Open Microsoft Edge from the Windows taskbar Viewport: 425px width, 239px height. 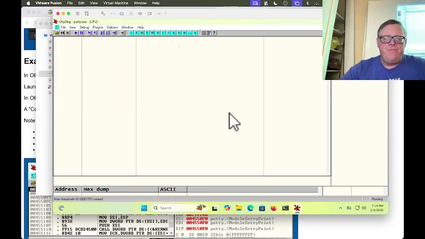tap(250, 208)
